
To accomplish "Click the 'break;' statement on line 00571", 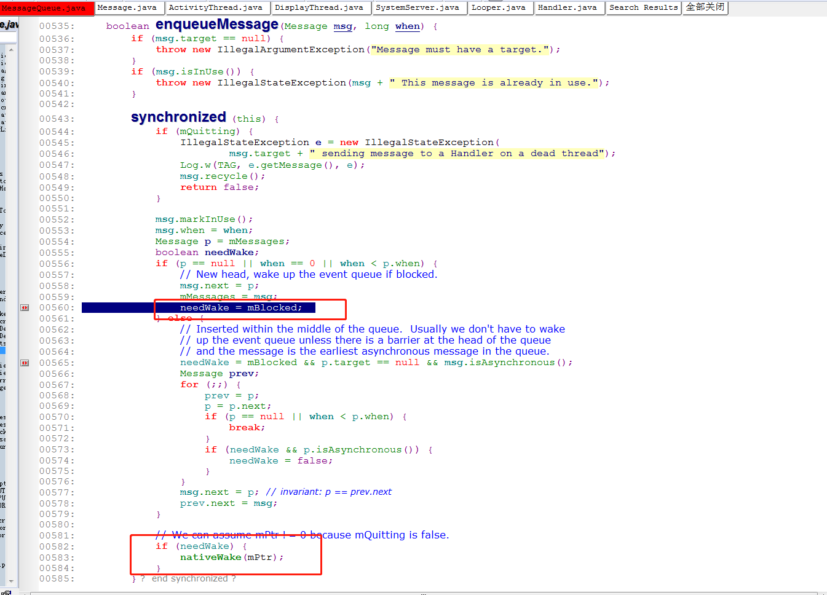I will point(247,428).
